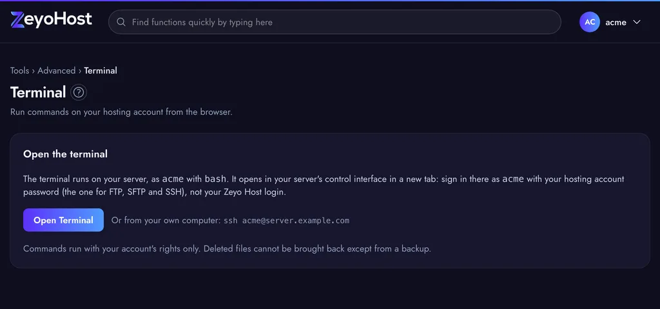Click the bash code word in description
Viewport: 660px width, 309px height.
click(215, 179)
